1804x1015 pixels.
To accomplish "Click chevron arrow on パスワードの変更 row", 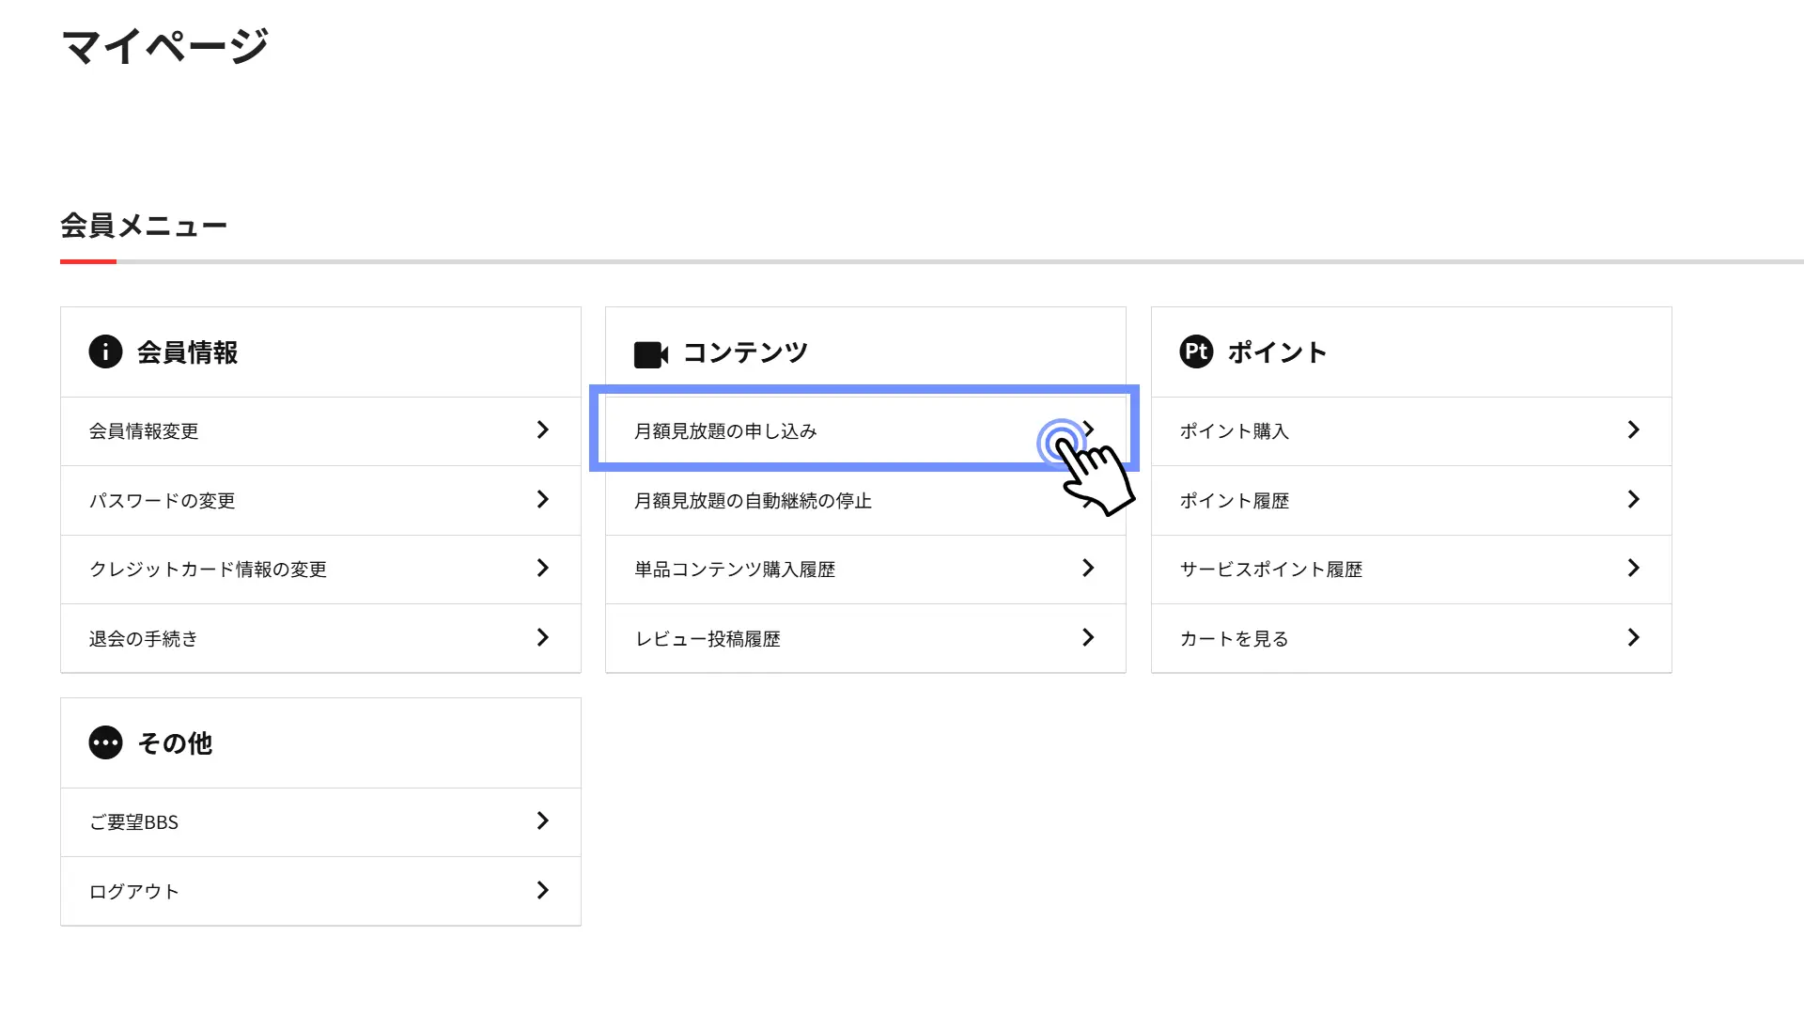I will click(x=543, y=499).
